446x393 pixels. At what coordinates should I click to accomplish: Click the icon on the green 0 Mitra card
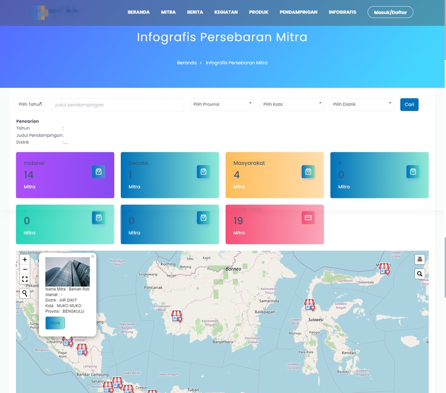coord(98,218)
